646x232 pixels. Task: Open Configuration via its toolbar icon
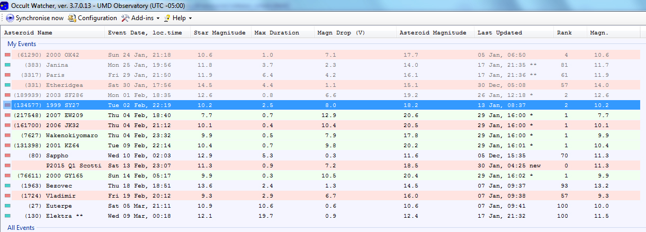(x=73, y=18)
